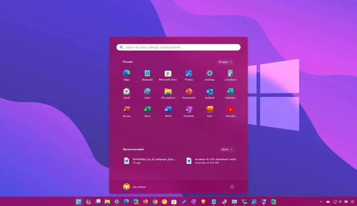Click the power button in the Start menu
Screen dimensions: 357x206
(x=232, y=187)
